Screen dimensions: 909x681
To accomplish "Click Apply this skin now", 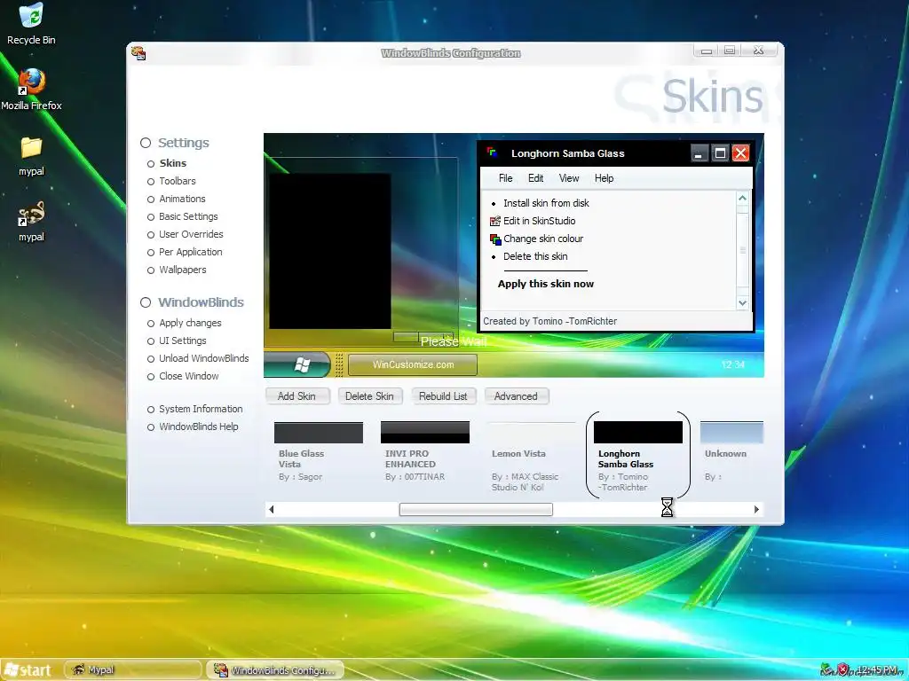I will tap(546, 284).
